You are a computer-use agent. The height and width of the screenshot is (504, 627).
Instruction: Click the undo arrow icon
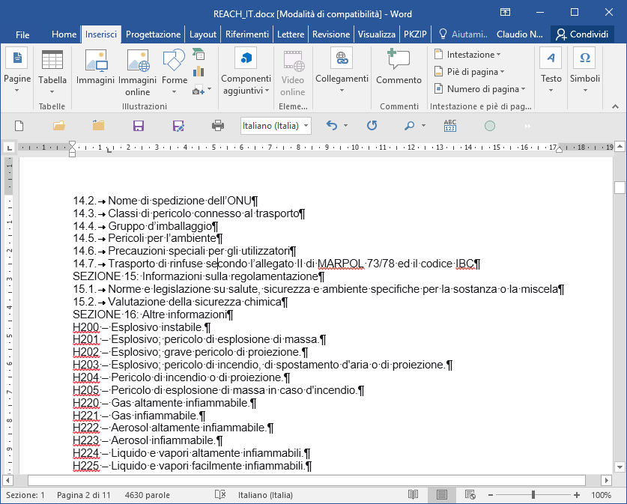click(x=332, y=126)
